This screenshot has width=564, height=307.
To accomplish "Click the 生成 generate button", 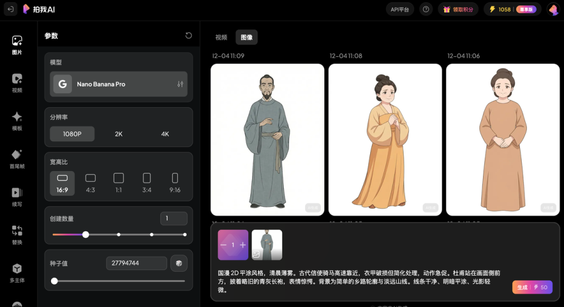I will [532, 287].
